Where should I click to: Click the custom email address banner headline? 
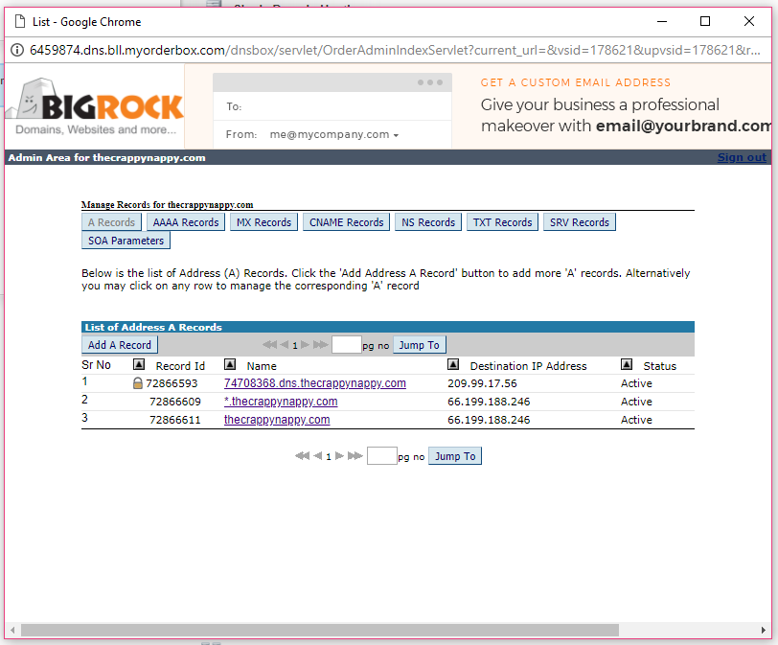pyautogui.click(x=576, y=82)
